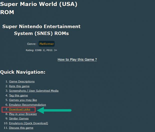155x132 pixels.
Task: Click How to Play this Game link
Action: tap(77, 59)
